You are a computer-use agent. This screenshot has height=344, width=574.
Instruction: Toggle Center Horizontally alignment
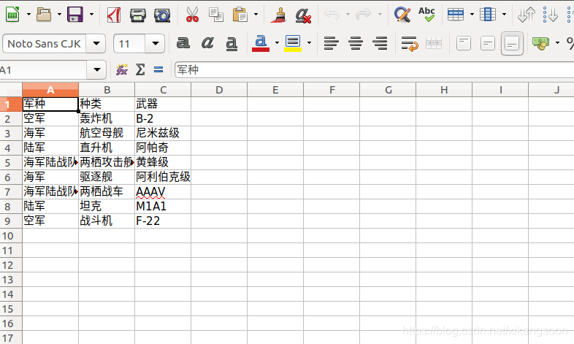point(356,44)
